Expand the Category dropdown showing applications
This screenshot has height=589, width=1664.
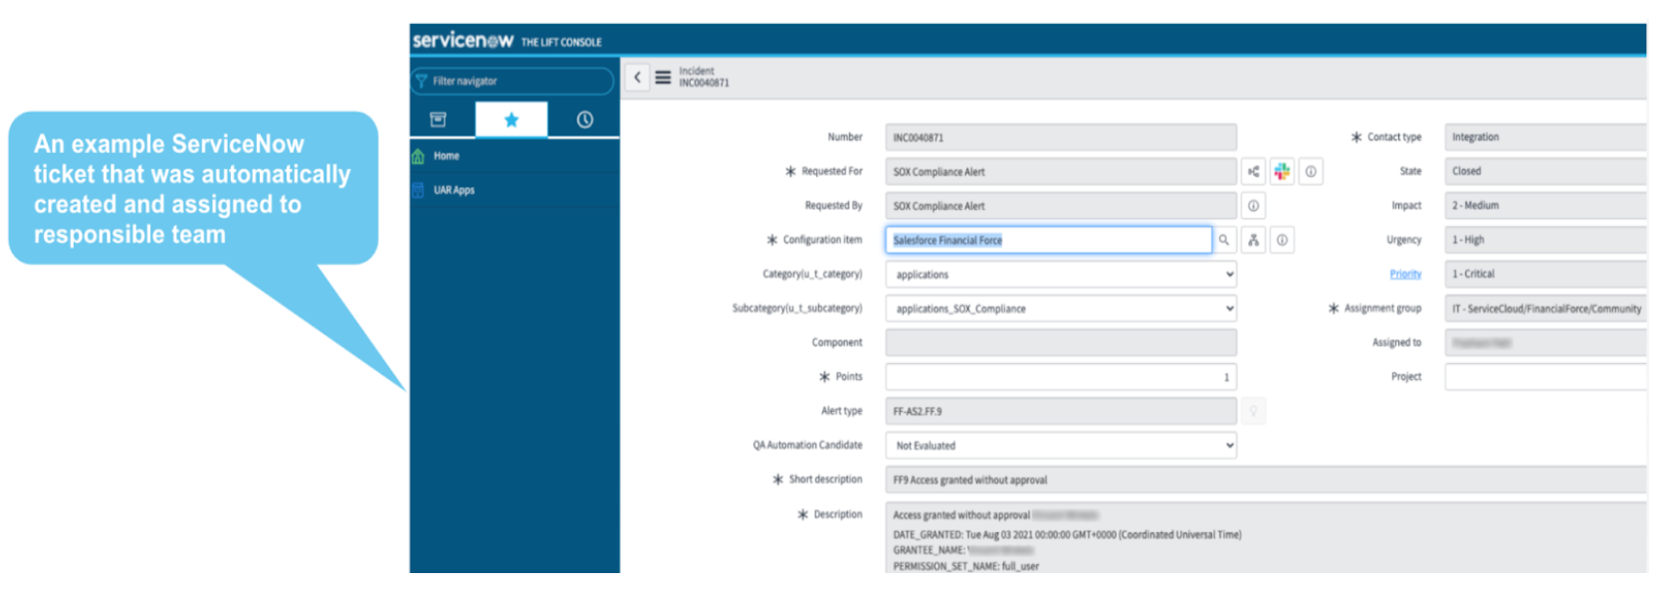[x=1061, y=275]
